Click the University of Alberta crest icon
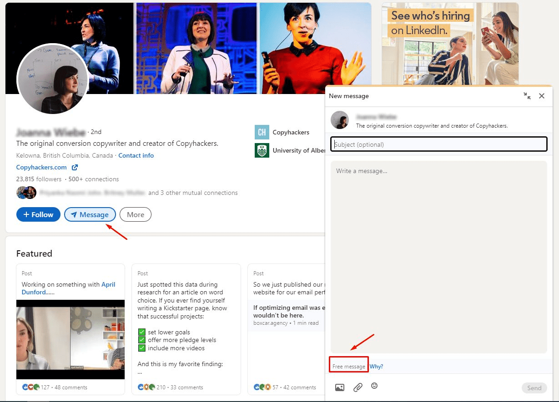The width and height of the screenshot is (559, 402). [262, 150]
